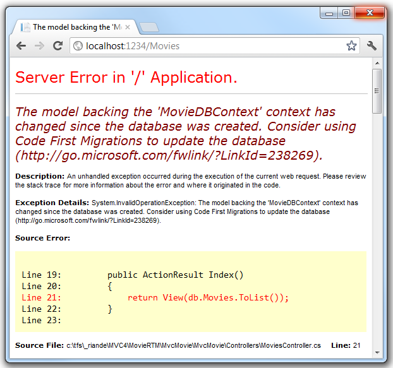Reload the page with refresh icon
Image resolution: width=393 pixels, height=368 pixels.
pos(58,45)
